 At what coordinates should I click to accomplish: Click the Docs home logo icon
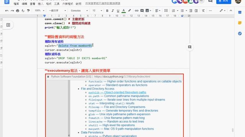pyautogui.click(x=7, y=2)
